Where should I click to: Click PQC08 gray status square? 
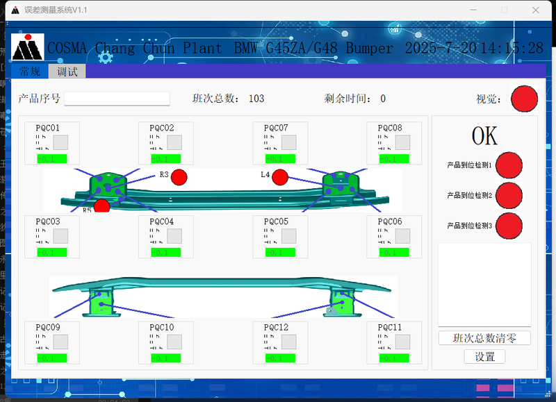403,142
